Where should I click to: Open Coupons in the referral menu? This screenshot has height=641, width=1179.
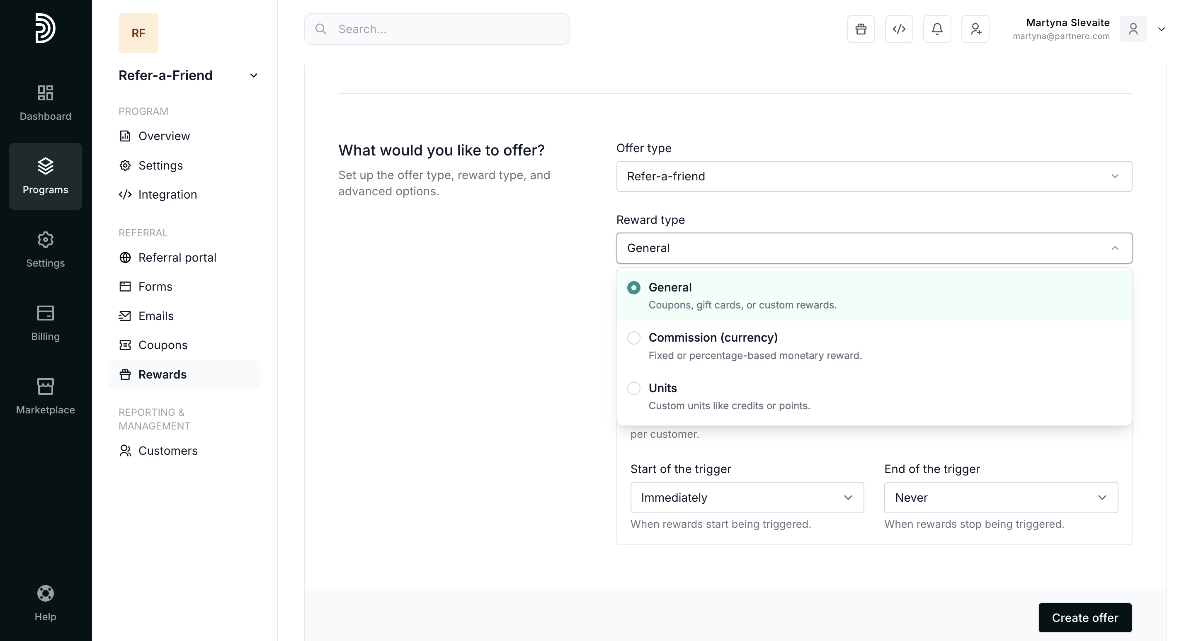[163, 345]
